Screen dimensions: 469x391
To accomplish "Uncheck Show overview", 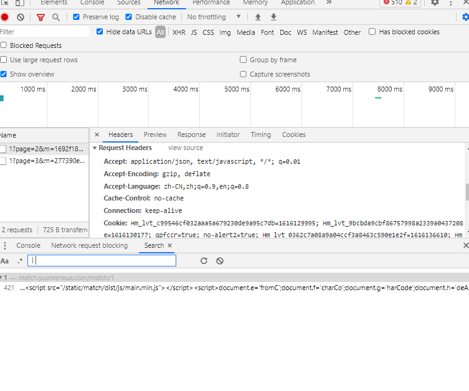I will coord(4,74).
